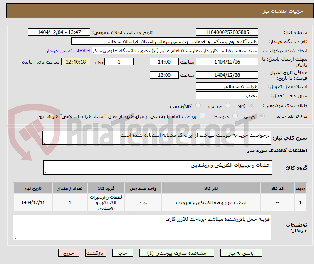314x264 pixels.
Task: Click the واحد شمارش column header
Action: pyautogui.click(x=143, y=188)
